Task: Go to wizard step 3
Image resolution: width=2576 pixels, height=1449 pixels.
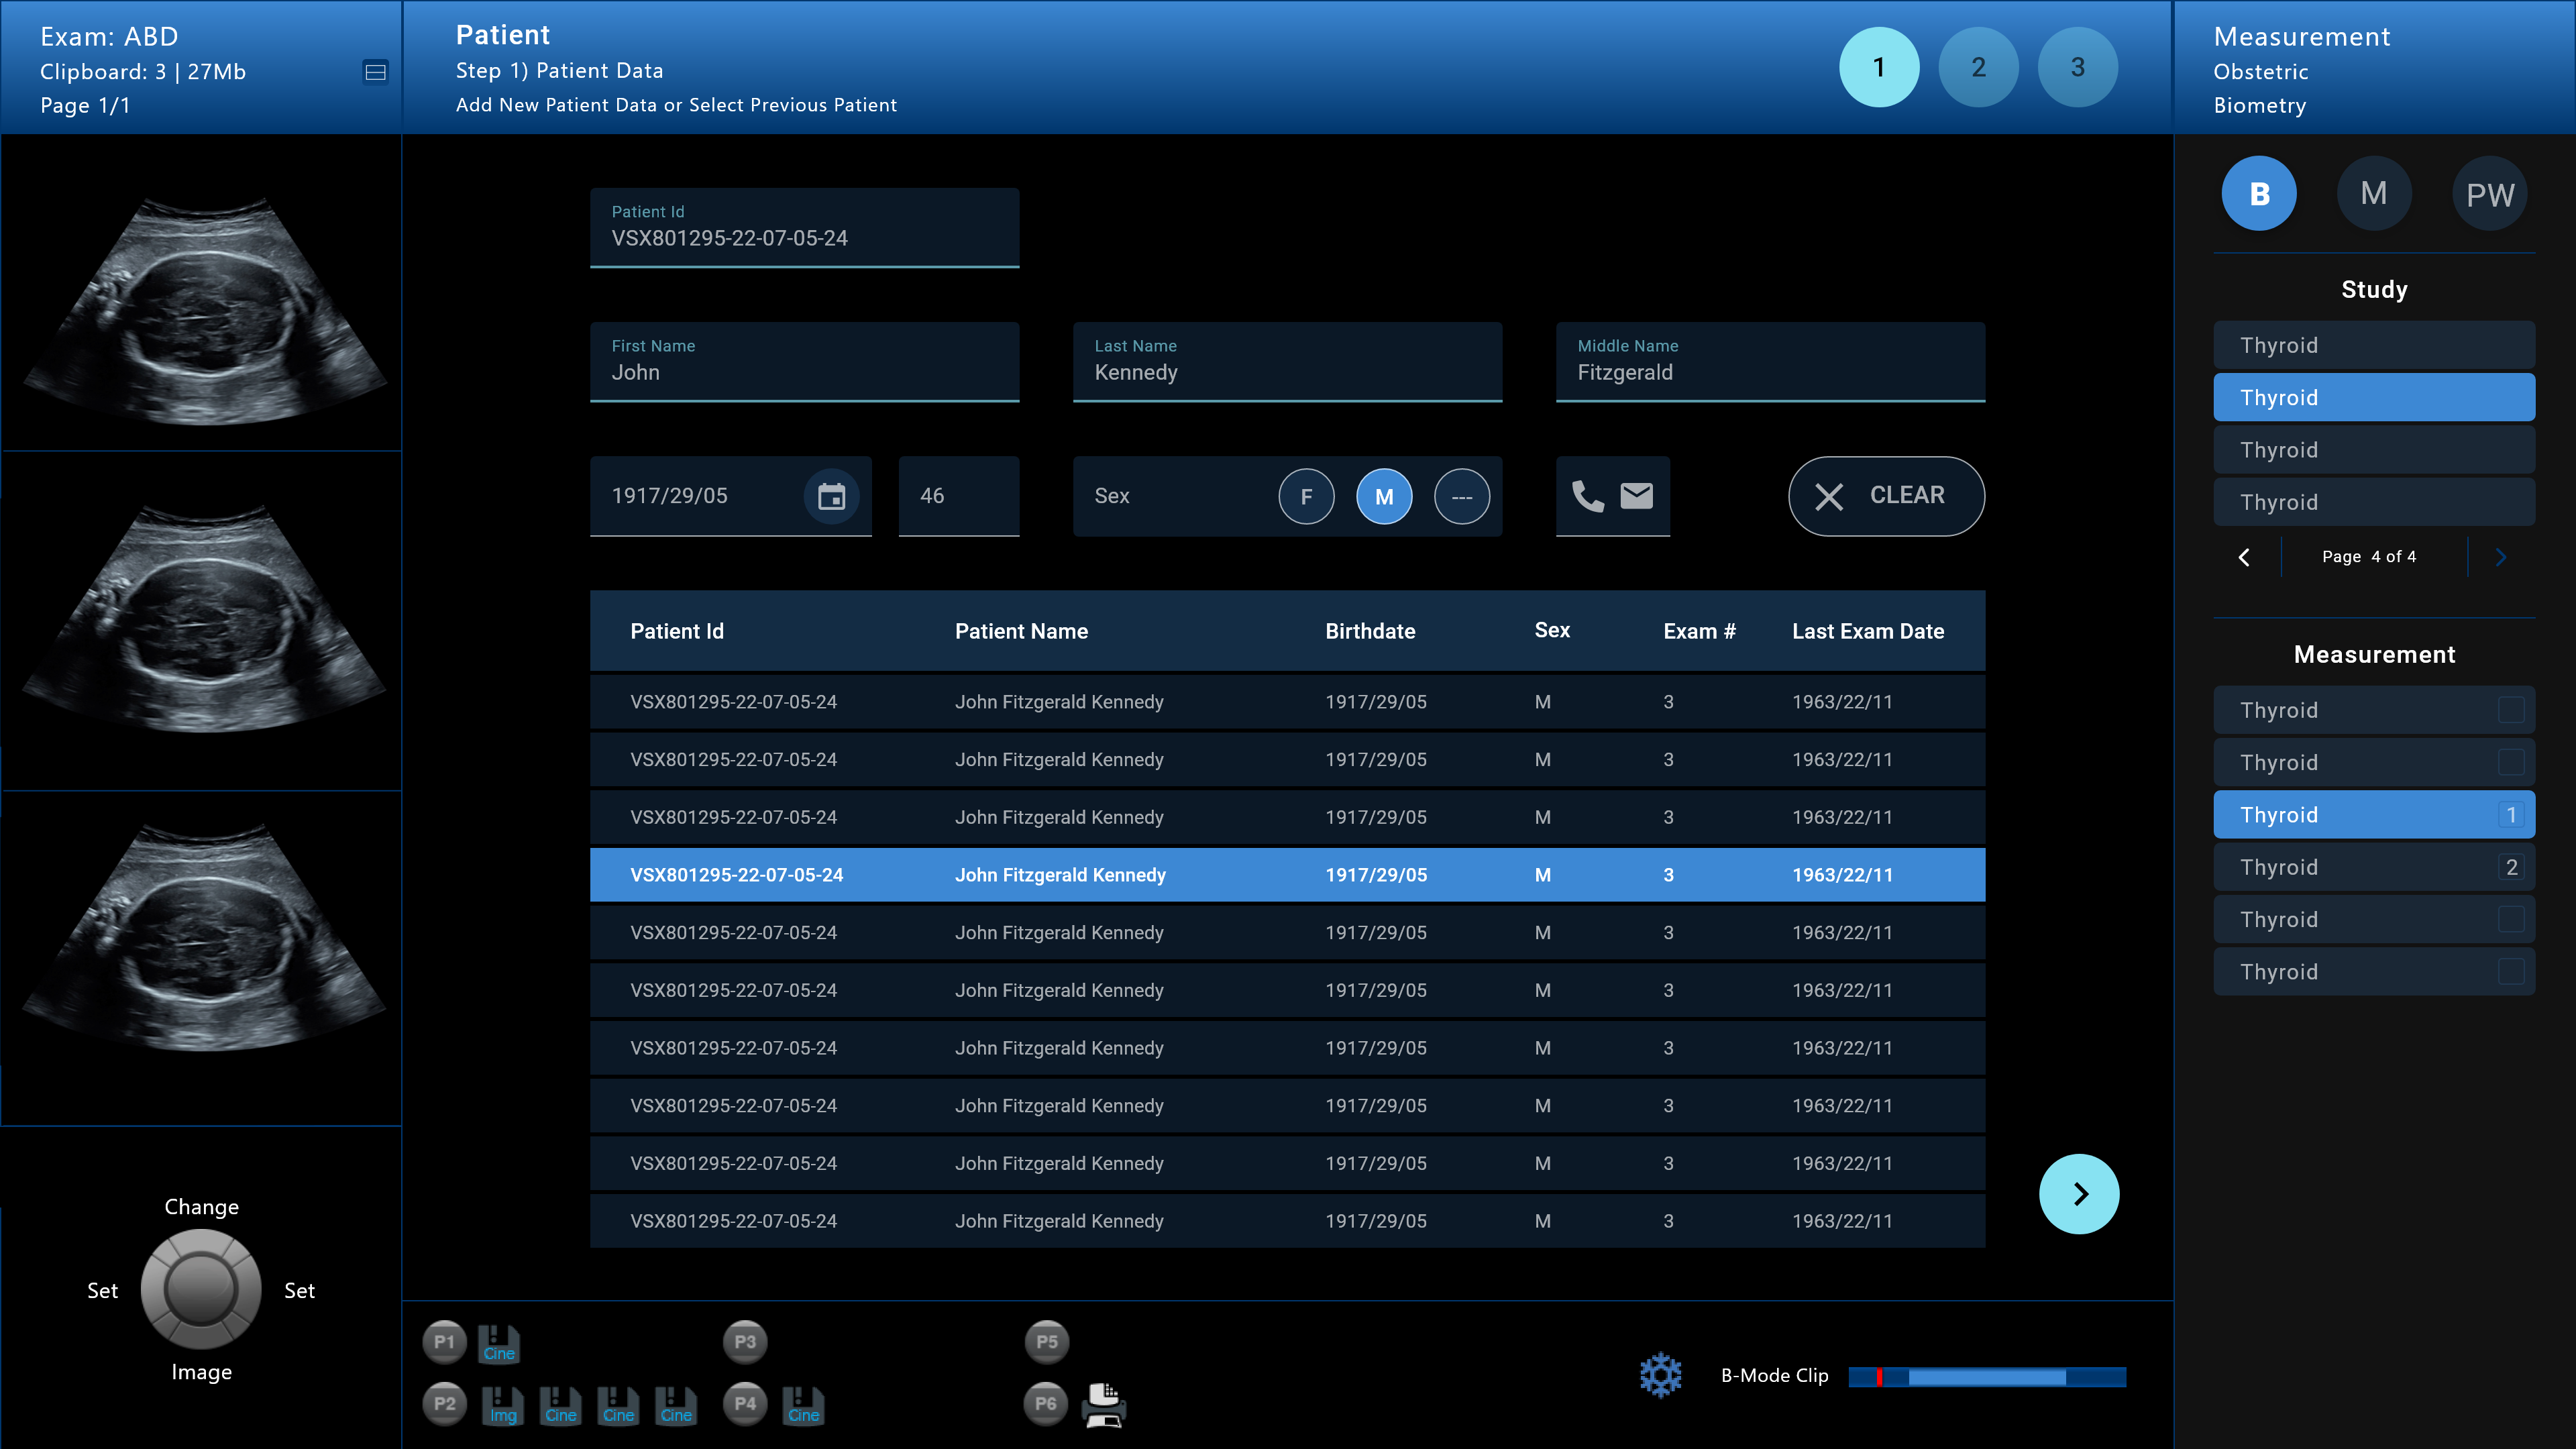Action: [2078, 67]
